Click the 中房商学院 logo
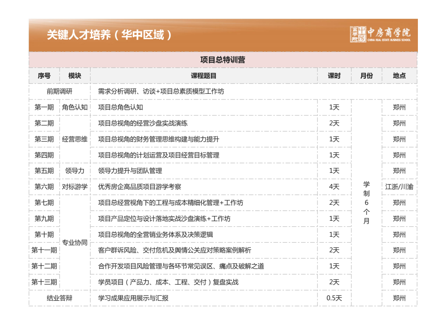Viewport: 447px width, 315px height. coord(380,34)
